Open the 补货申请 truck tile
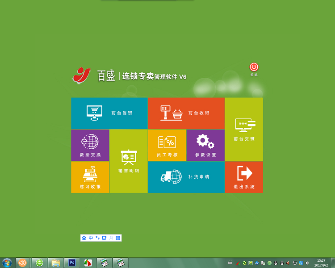 [x=186, y=177]
